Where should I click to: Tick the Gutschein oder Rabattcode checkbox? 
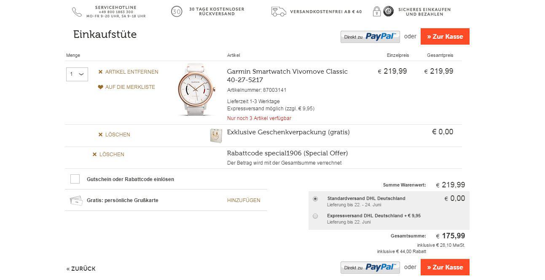pyautogui.click(x=75, y=179)
